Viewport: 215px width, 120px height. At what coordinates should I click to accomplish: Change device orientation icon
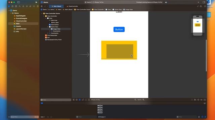pos(83,100)
